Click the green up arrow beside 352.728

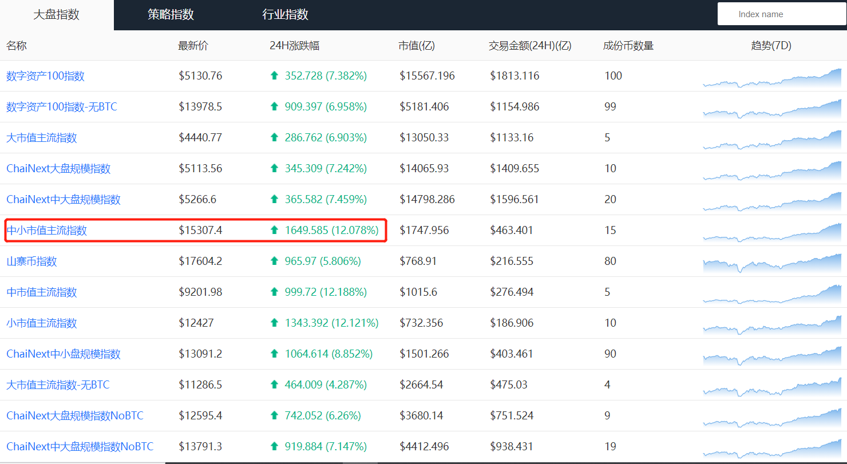click(274, 76)
